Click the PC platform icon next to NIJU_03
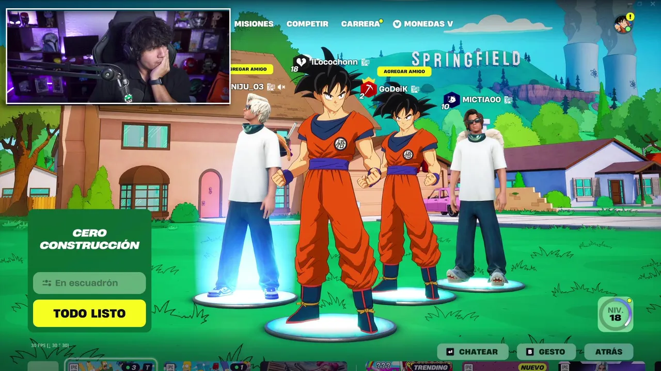 (x=272, y=87)
